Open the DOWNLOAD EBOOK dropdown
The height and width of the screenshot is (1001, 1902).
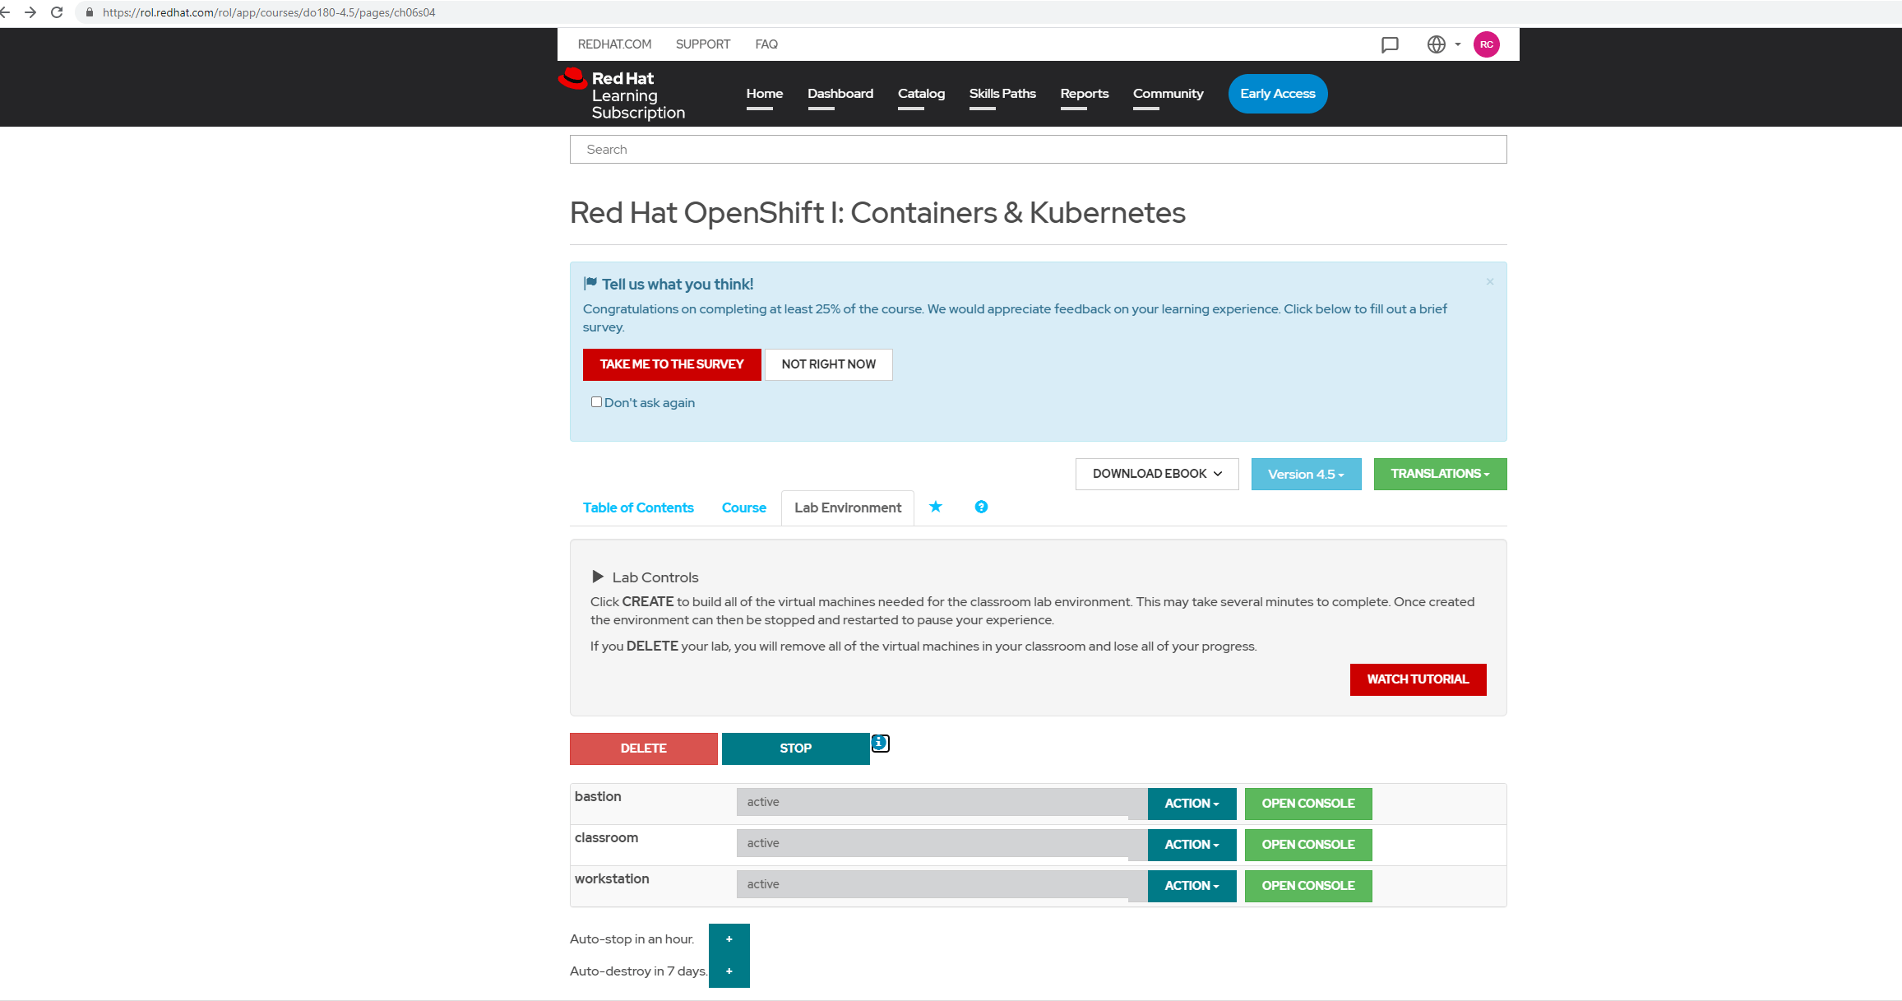[1155, 474]
